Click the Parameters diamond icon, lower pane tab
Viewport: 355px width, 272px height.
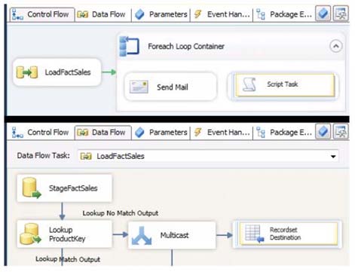[x=139, y=133]
